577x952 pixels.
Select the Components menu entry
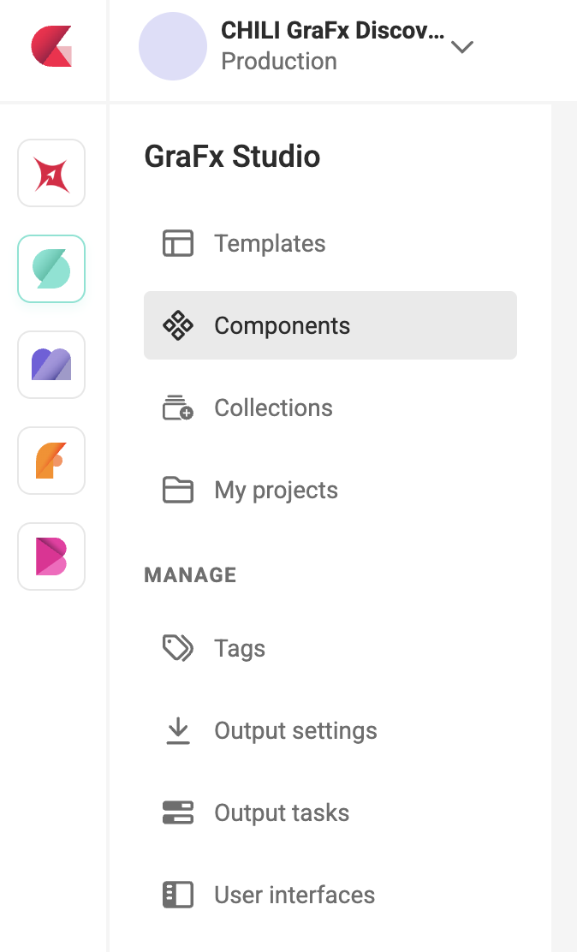(283, 325)
